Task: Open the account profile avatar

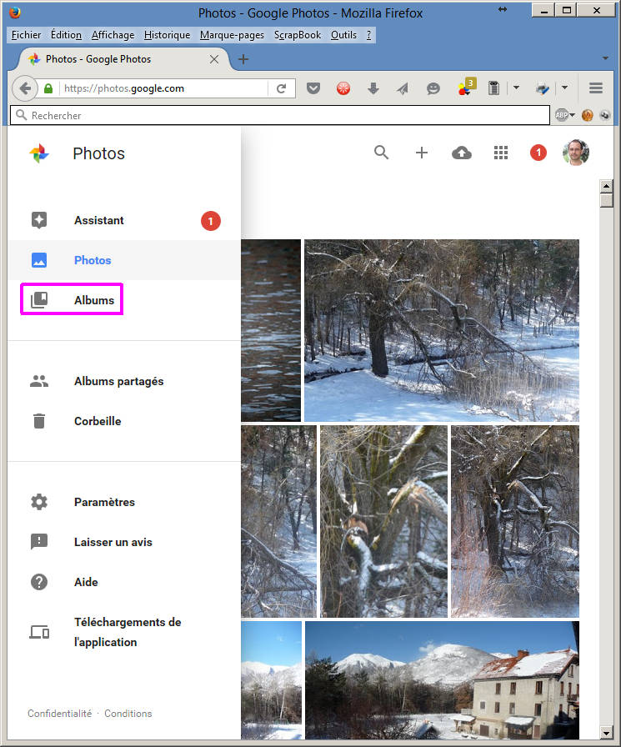Action: coord(576,153)
